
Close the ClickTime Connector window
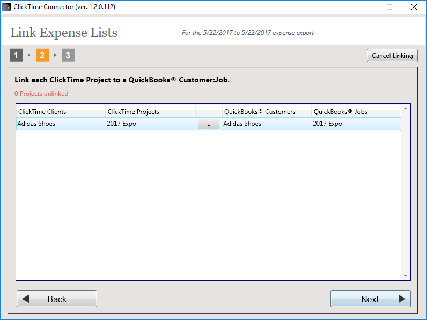click(x=414, y=7)
